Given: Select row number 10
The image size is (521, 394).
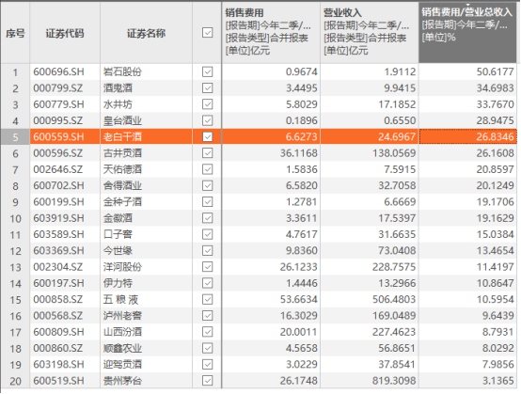Looking at the screenshot, I should [15, 218].
